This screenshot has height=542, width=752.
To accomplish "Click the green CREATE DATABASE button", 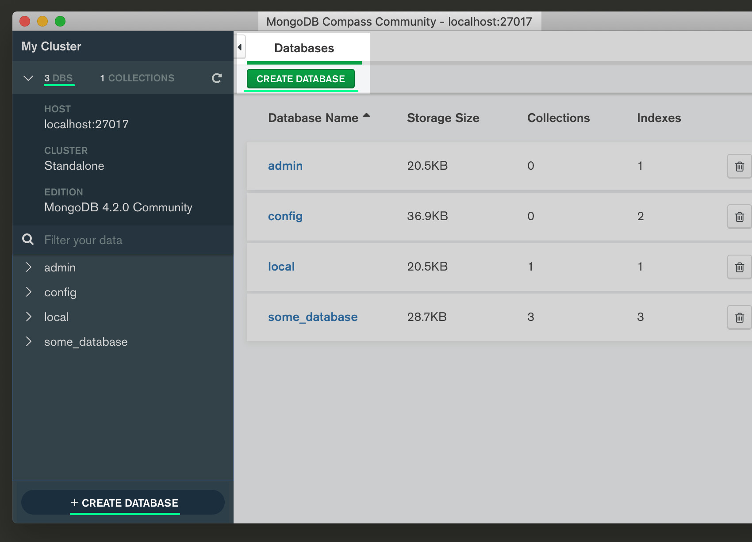I will coord(300,79).
